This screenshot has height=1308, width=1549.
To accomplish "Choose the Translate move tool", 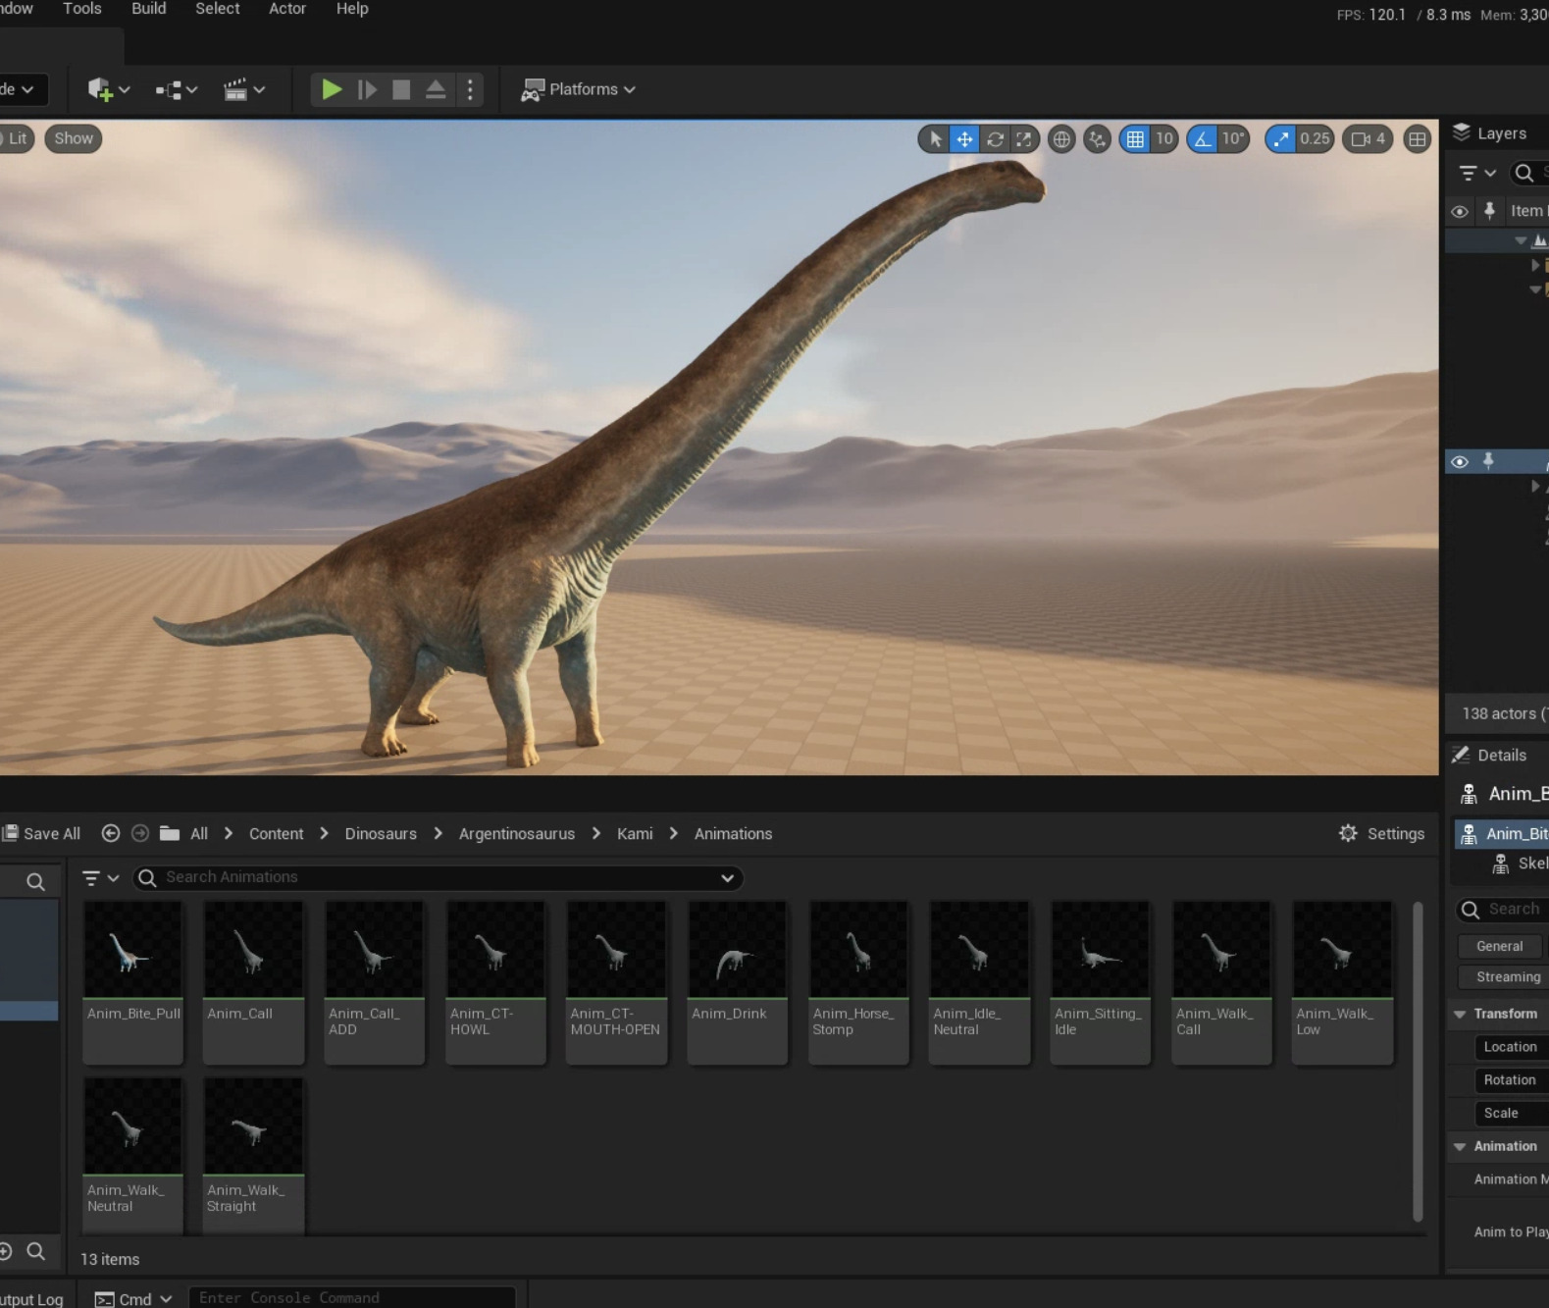I will (x=965, y=139).
